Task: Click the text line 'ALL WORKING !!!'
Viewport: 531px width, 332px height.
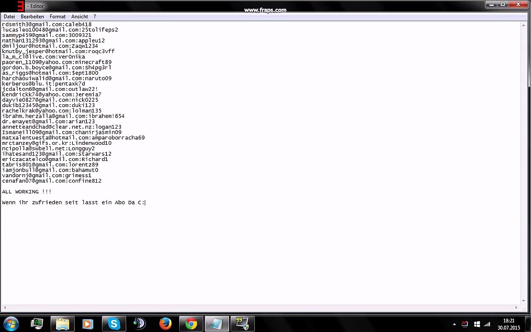Action: (27, 192)
